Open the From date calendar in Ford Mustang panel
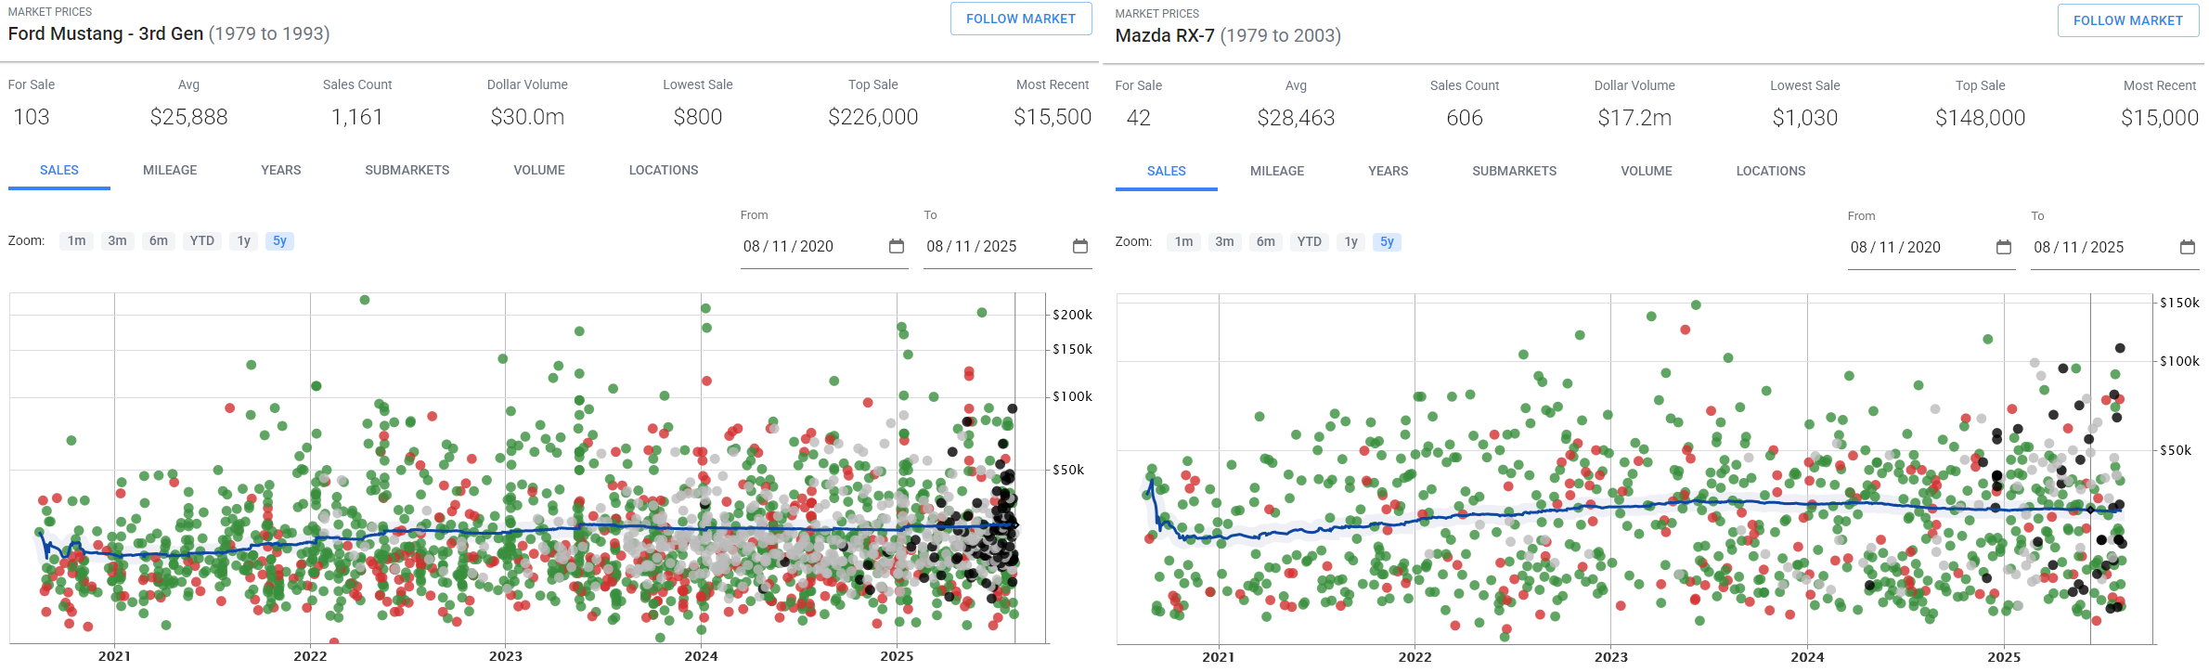Screen dimensions: 2209x672 (x=897, y=246)
